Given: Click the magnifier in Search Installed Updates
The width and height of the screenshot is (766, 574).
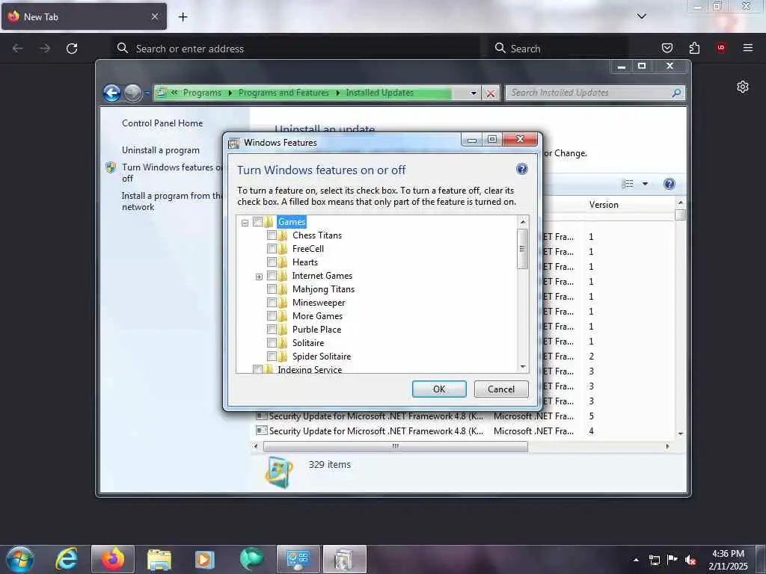Looking at the screenshot, I should [x=676, y=93].
